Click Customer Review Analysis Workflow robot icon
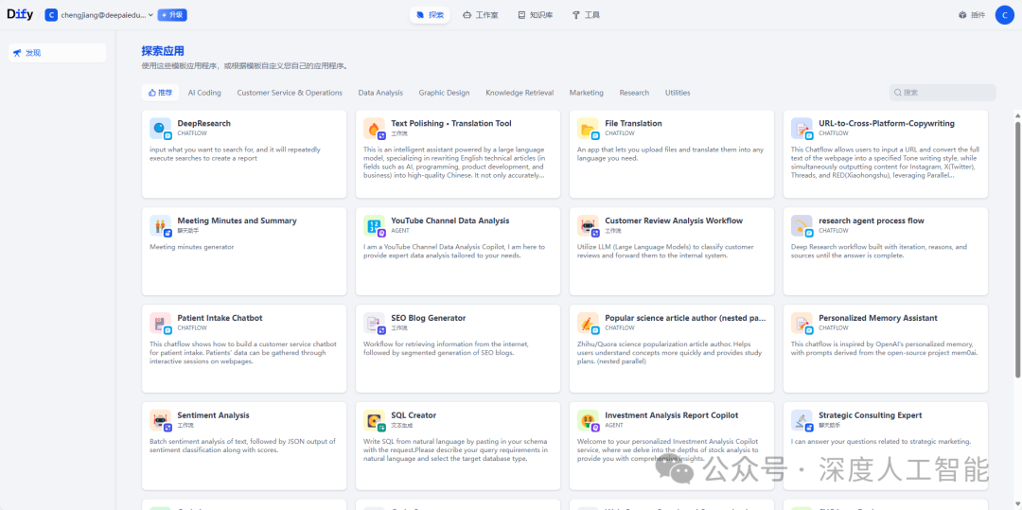The image size is (1022, 510). coord(588,225)
